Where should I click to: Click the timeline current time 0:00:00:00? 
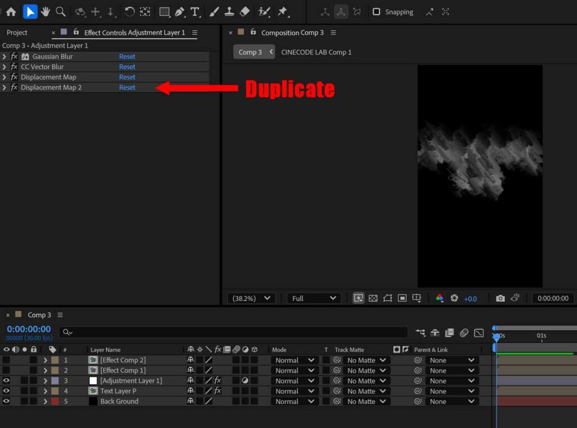pos(29,329)
